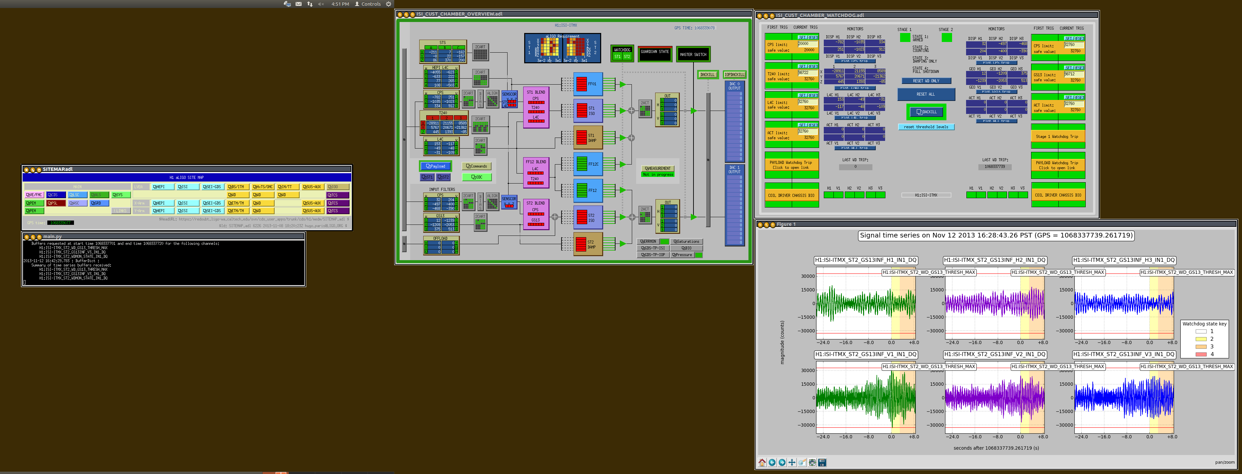Open the system gear menu in top panel

(389, 4)
